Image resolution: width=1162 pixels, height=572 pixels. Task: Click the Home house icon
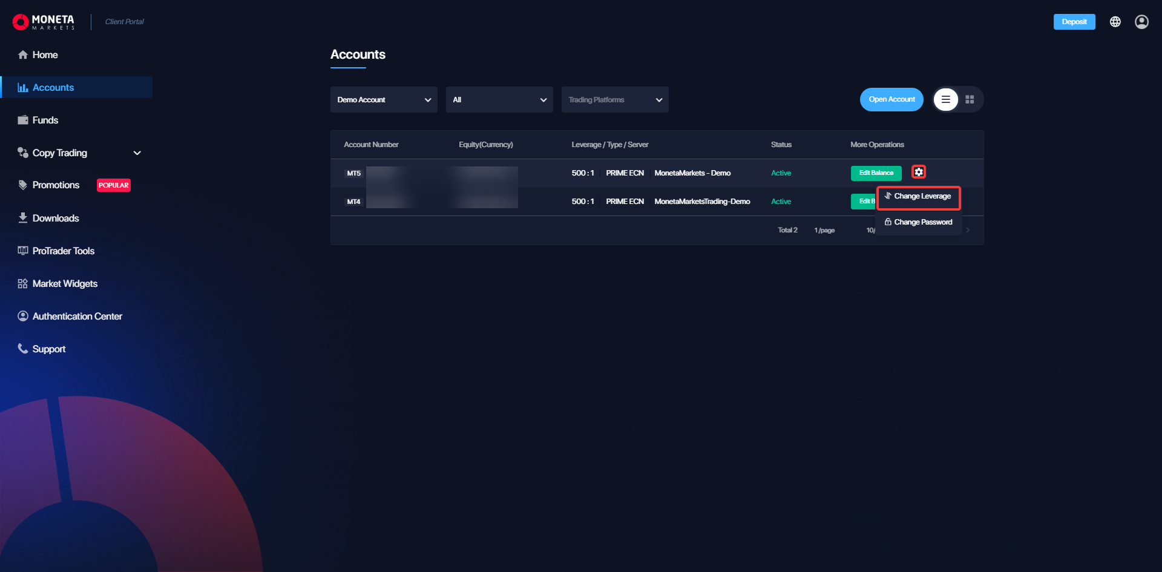pyautogui.click(x=23, y=54)
